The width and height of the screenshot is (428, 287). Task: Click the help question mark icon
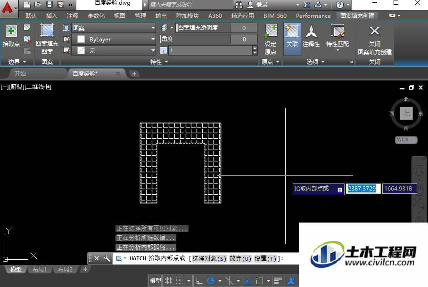(339, 4)
